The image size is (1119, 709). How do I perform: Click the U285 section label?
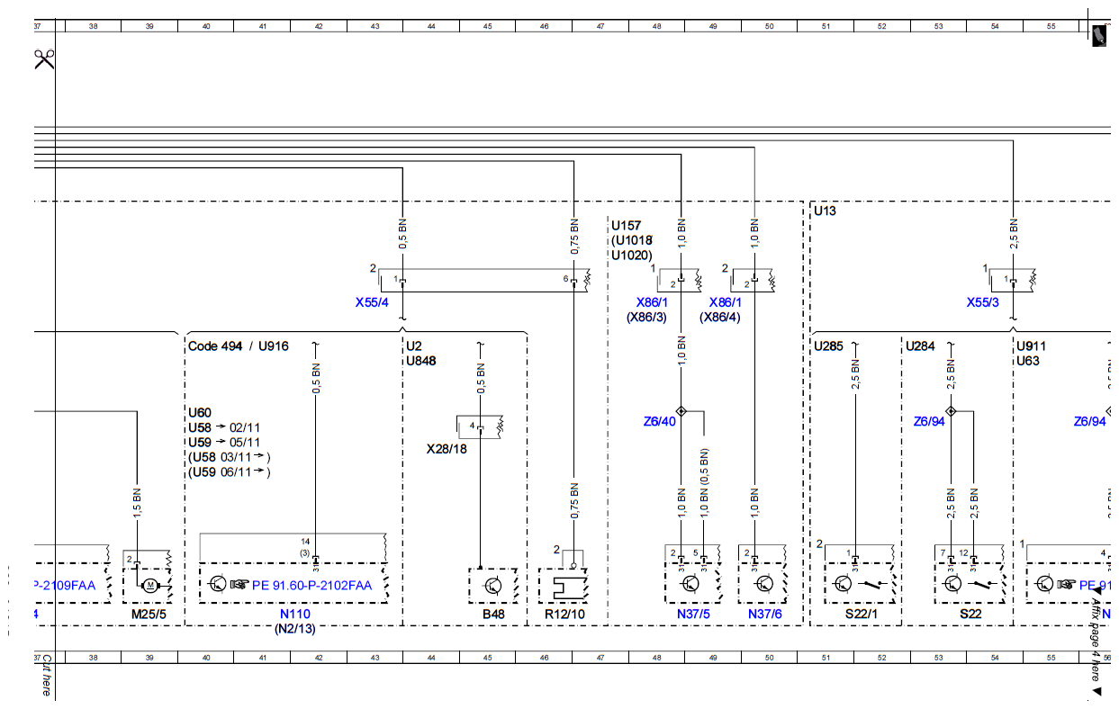tap(830, 346)
